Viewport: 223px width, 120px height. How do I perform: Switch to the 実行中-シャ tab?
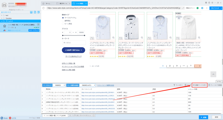coord(63,4)
